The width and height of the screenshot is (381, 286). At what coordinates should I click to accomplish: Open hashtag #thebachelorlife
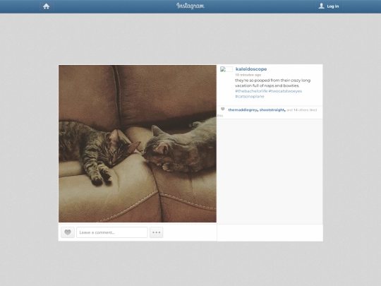point(251,91)
